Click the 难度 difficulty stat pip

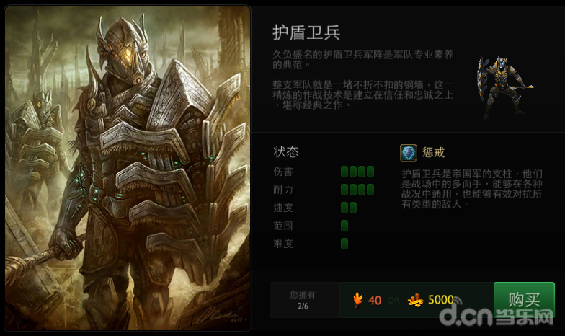pos(344,244)
